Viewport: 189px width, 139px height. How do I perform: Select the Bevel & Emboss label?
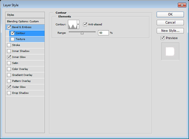pyautogui.click(x=22, y=27)
